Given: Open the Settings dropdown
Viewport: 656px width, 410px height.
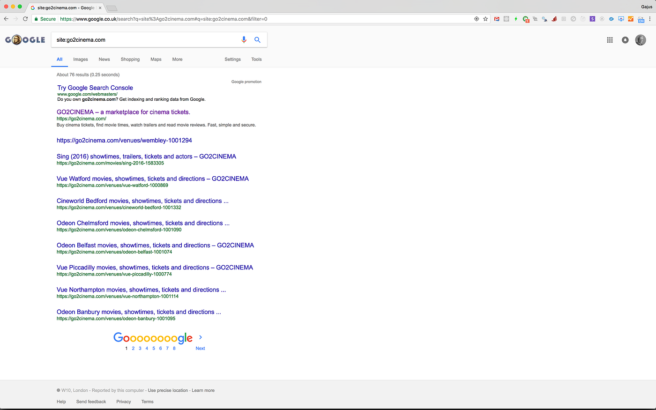Looking at the screenshot, I should click(x=232, y=60).
